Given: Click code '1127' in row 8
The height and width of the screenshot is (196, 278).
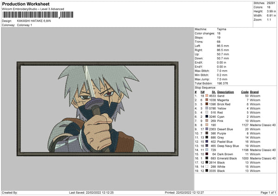Looking at the screenshot, I should pos(245,125).
